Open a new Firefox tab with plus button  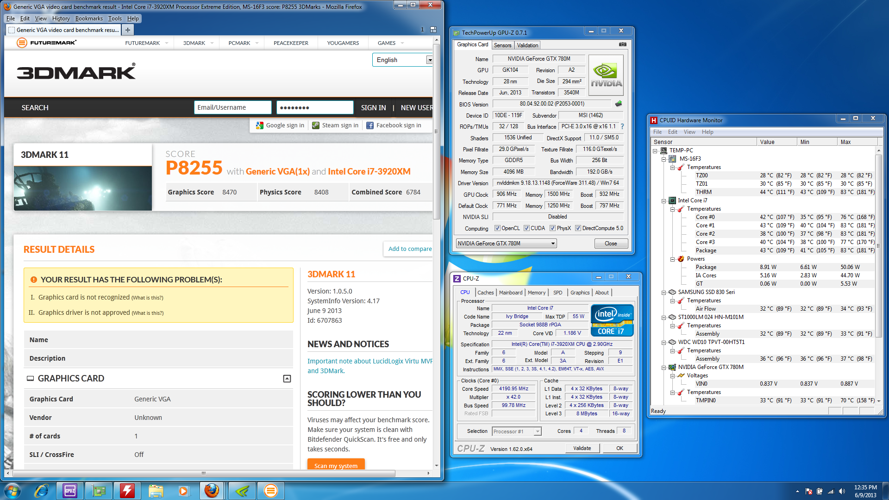point(127,30)
